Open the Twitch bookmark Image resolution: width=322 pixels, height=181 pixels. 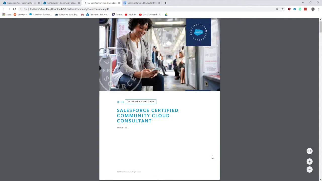point(117,15)
